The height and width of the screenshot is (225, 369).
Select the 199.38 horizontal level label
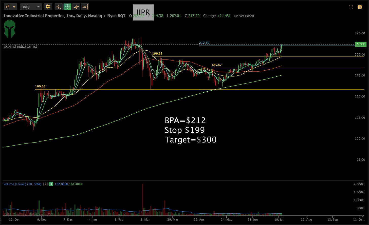click(157, 54)
